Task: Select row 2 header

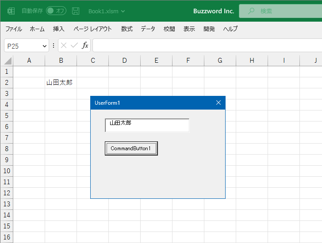Action: [x=7, y=83]
